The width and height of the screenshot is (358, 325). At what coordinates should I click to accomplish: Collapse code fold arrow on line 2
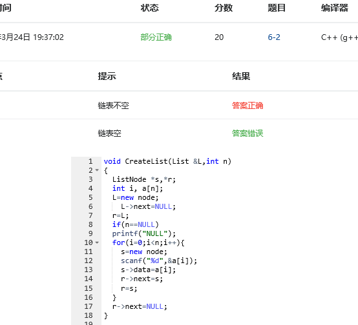click(x=97, y=170)
